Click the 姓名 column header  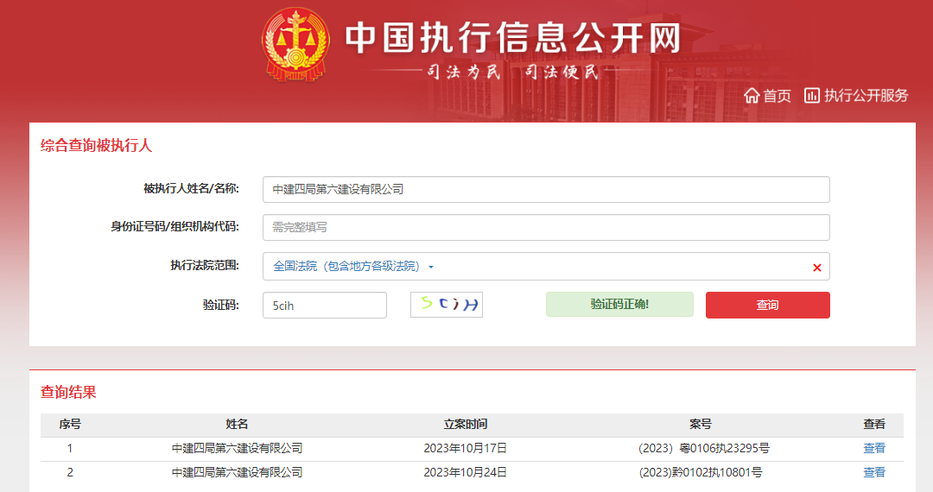(237, 425)
